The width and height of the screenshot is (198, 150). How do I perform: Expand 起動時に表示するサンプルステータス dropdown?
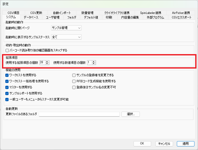[x=66, y=37]
